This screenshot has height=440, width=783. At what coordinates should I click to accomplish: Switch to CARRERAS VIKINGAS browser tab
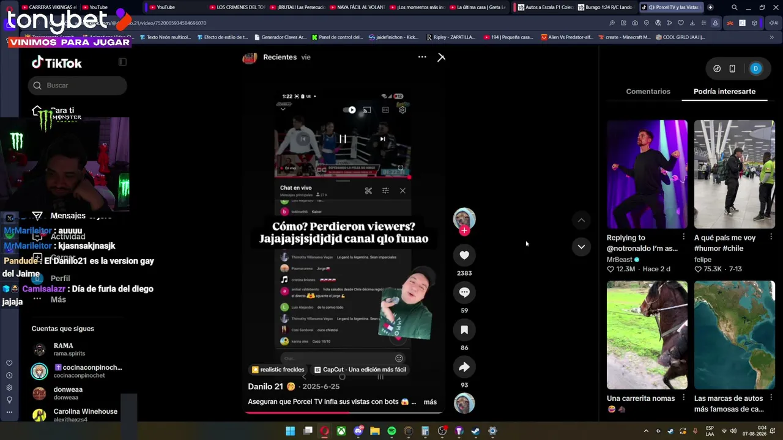[x=48, y=7]
